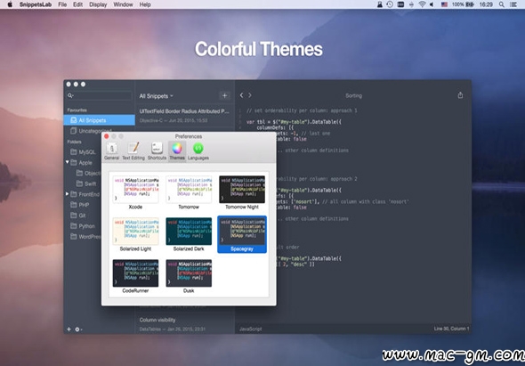Click the 16:29 clock
The image size is (525, 366).
(486, 4)
